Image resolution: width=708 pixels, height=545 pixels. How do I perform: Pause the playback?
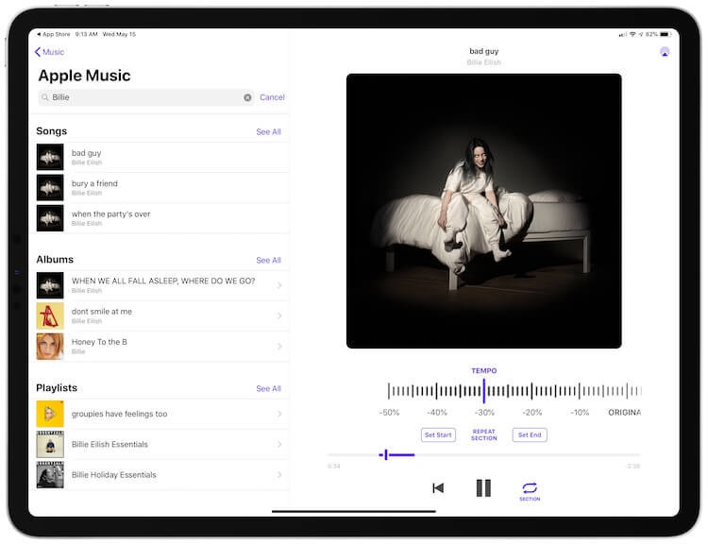[x=483, y=488]
